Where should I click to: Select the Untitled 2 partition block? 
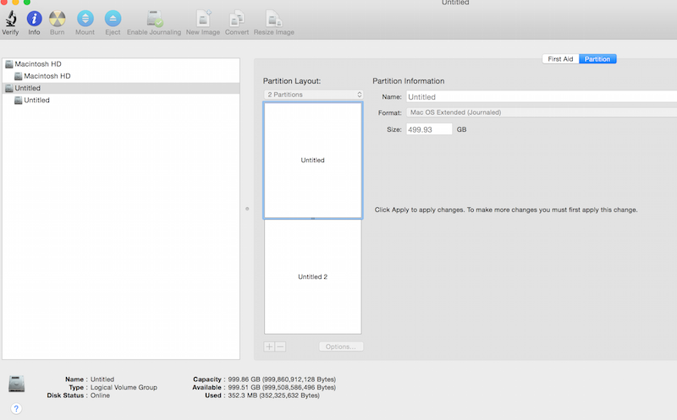pos(313,277)
